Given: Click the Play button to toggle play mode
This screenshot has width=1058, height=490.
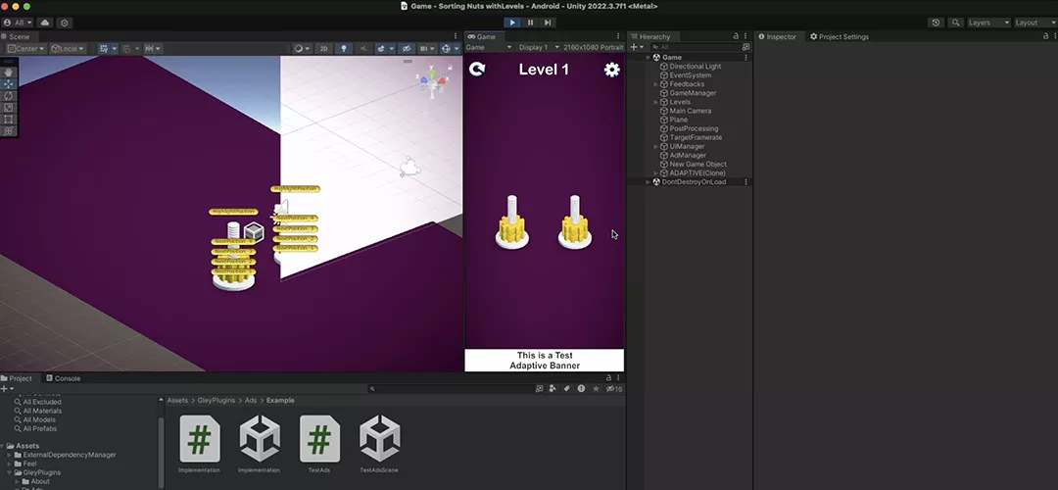Looking at the screenshot, I should (512, 23).
